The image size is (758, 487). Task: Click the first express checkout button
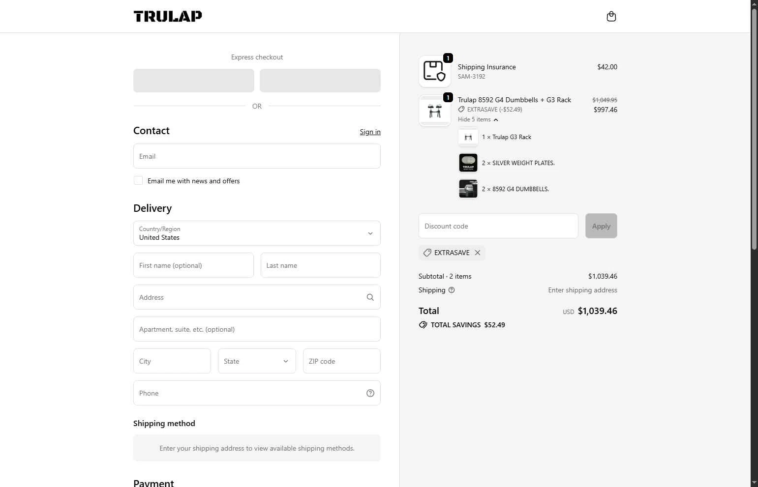(x=194, y=81)
